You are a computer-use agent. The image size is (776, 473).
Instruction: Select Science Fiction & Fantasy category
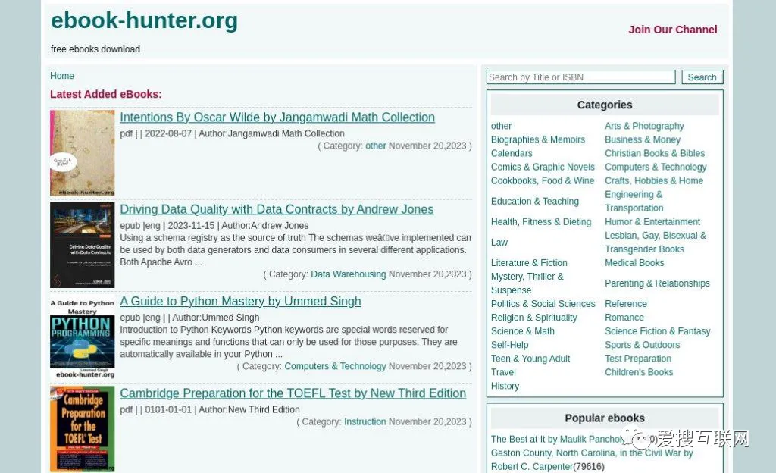[658, 331]
